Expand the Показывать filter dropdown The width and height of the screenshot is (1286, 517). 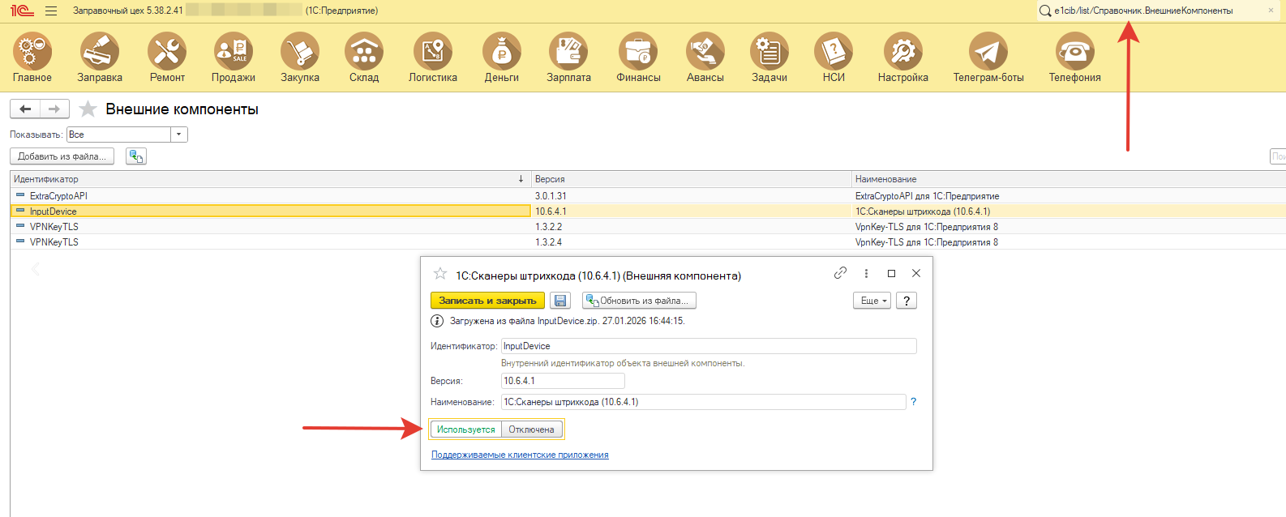click(179, 135)
